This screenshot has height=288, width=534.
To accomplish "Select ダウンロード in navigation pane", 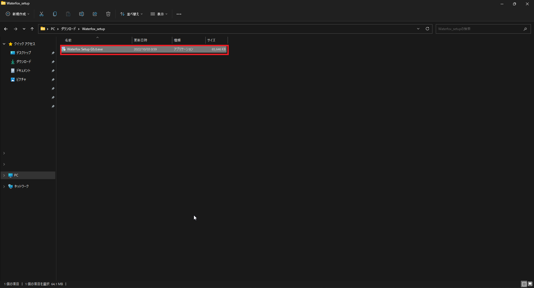I will 24,62.
